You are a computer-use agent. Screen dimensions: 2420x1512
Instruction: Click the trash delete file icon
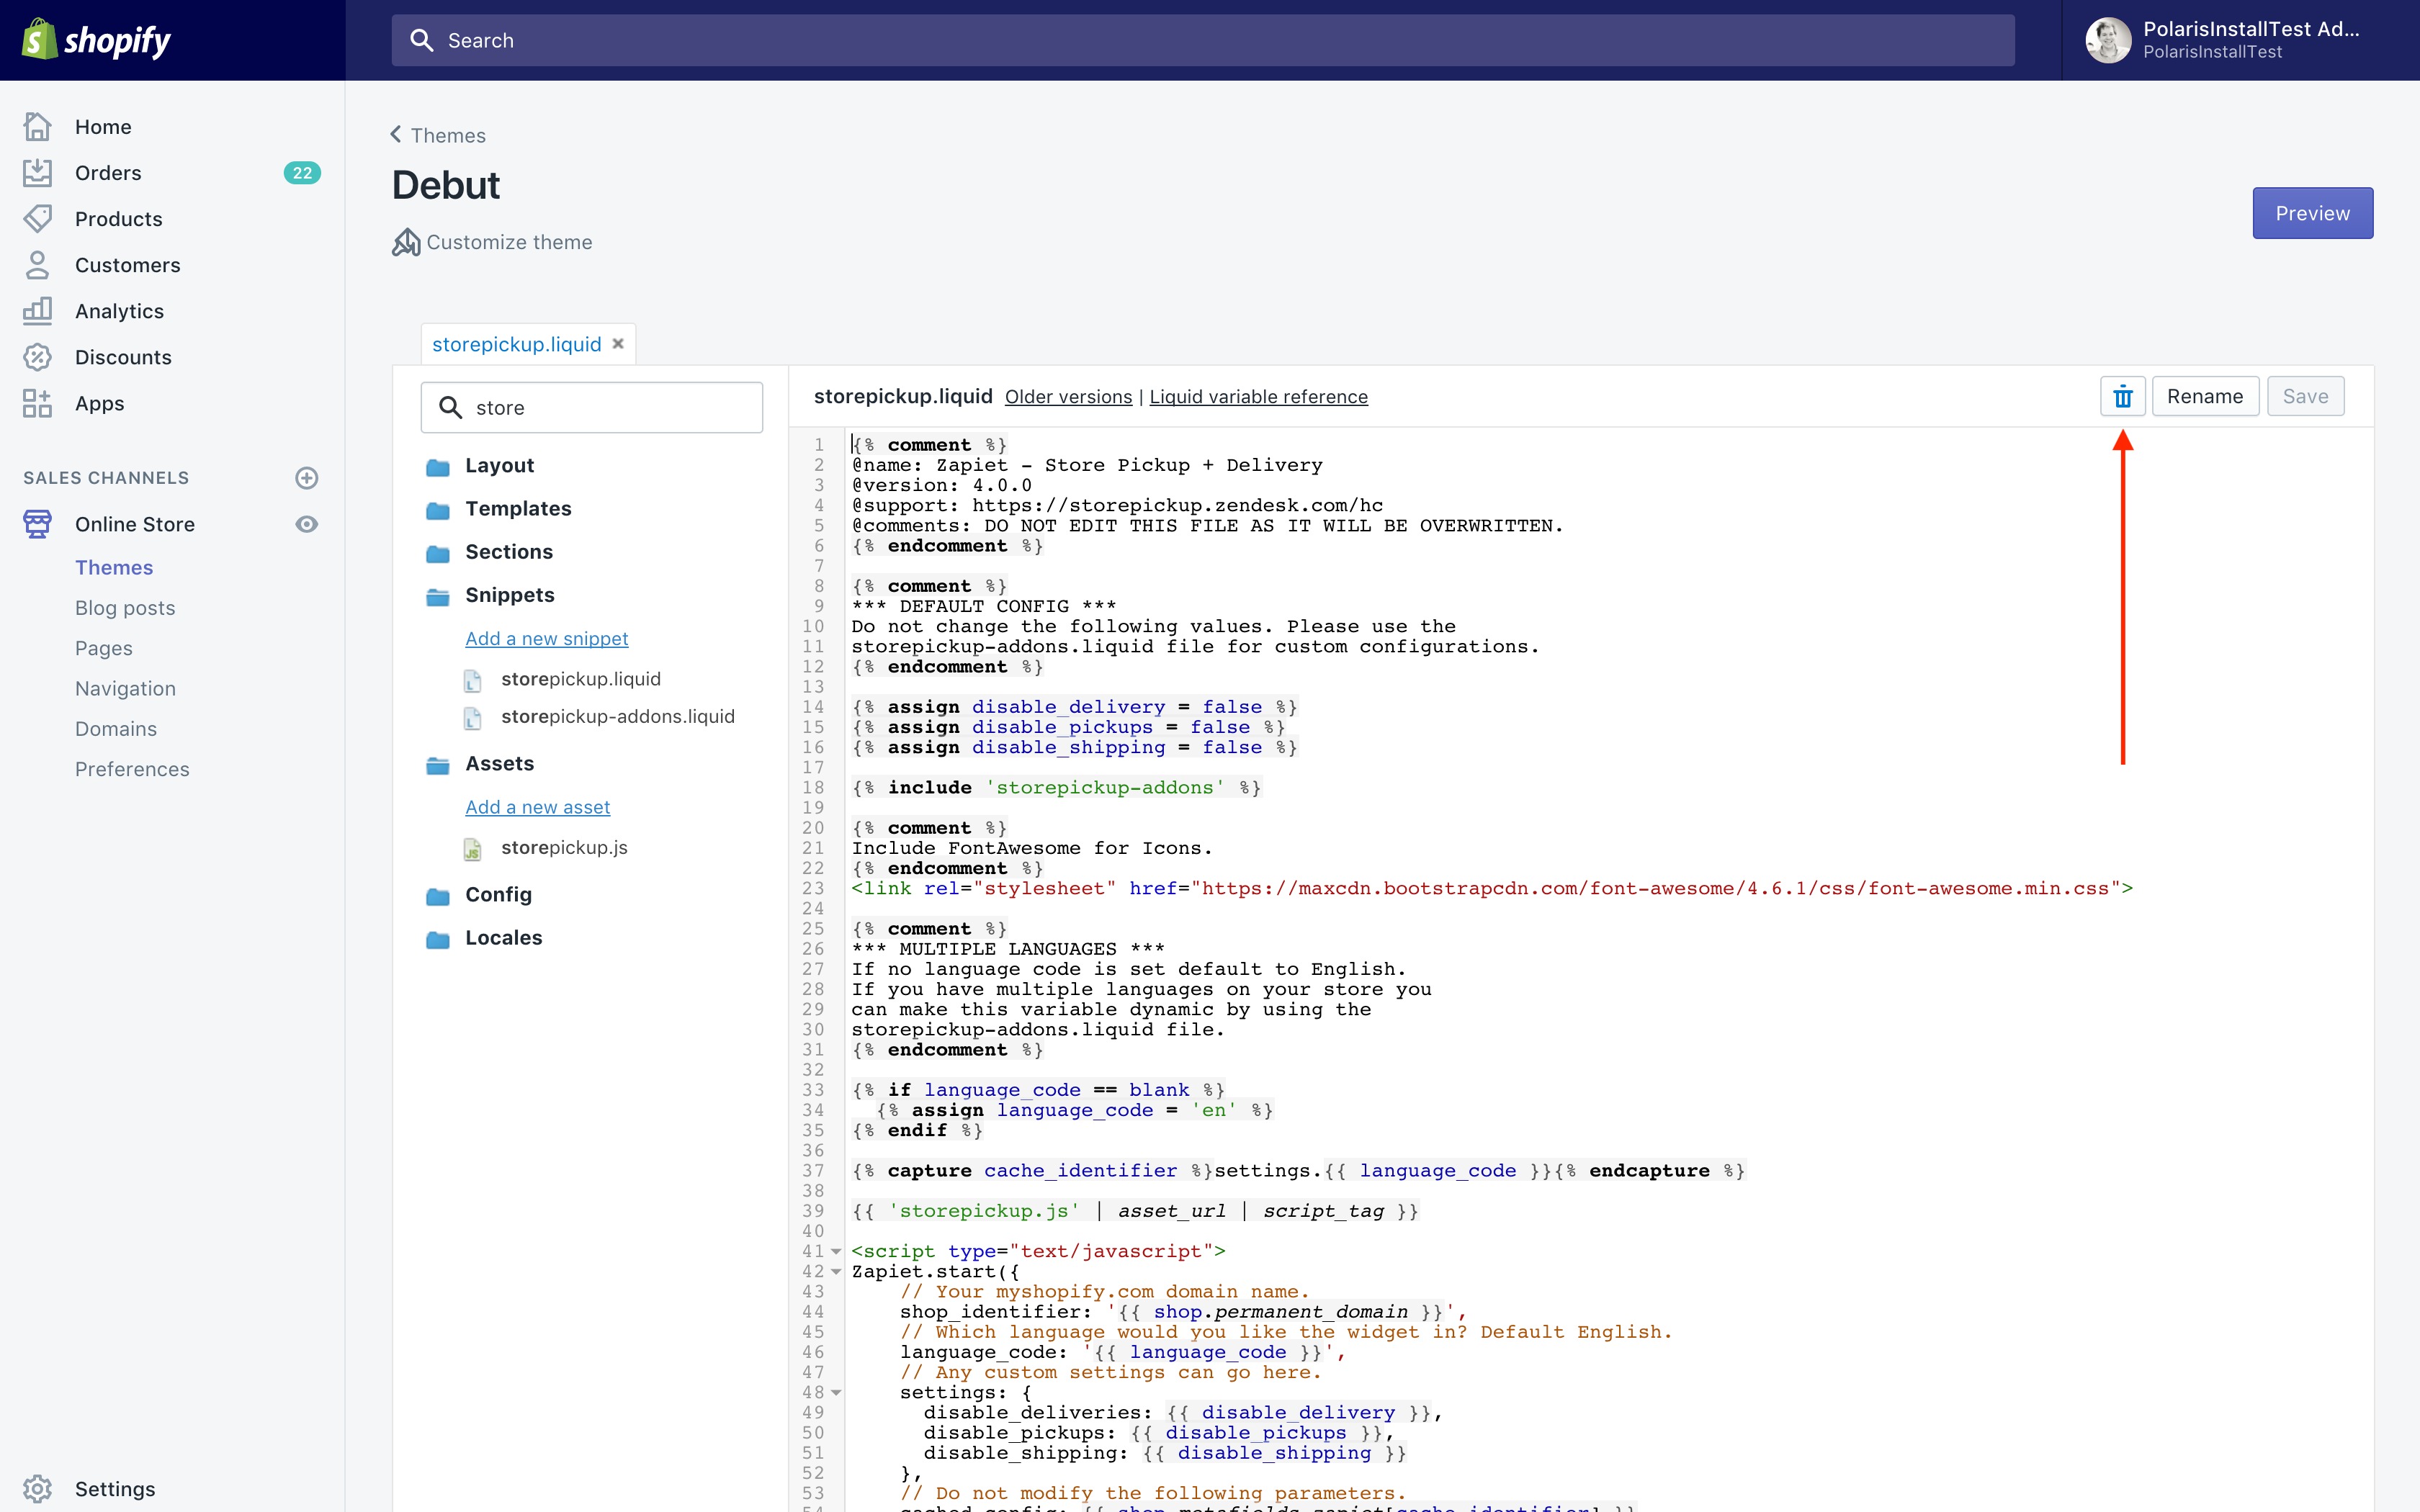tap(2122, 397)
